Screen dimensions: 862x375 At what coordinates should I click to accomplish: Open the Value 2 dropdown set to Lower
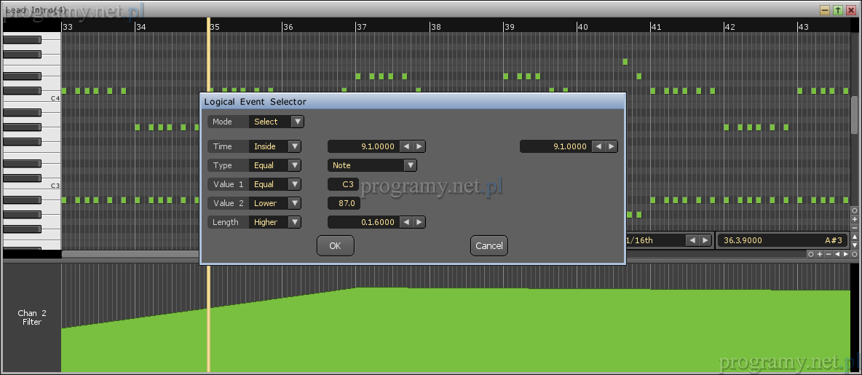294,203
